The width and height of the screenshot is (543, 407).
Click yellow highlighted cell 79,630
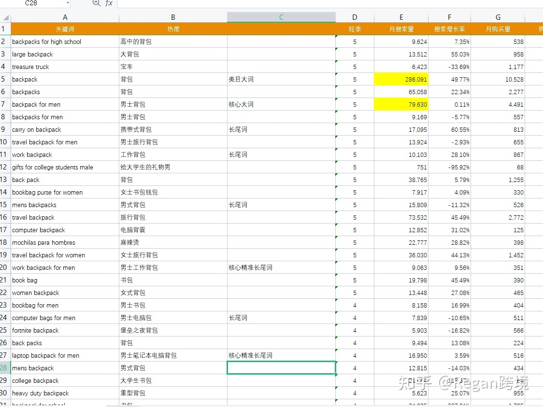(x=401, y=104)
